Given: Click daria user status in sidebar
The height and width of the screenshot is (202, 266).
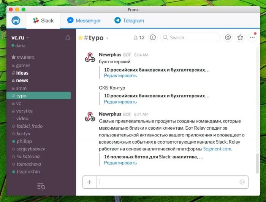Looking at the screenshot, I should (18, 45).
